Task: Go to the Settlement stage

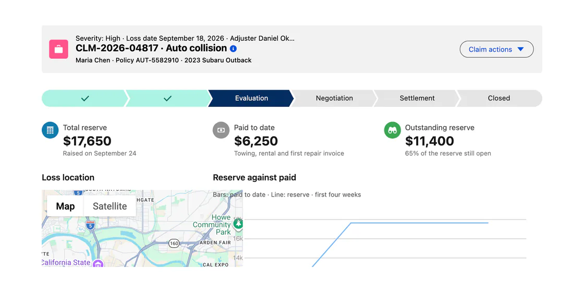Action: click(417, 99)
